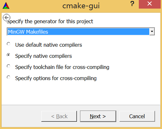This screenshot has height=129, width=162.
Task: Click the Specify the generator heading text
Action: click(50, 21)
